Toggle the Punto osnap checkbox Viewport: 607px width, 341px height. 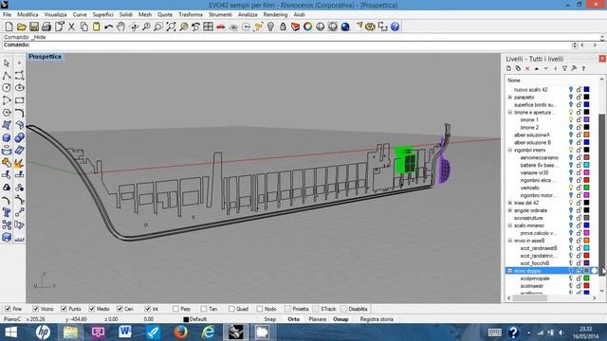point(64,309)
